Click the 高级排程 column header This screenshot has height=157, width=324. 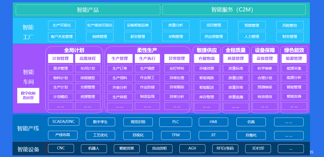coord(88,59)
